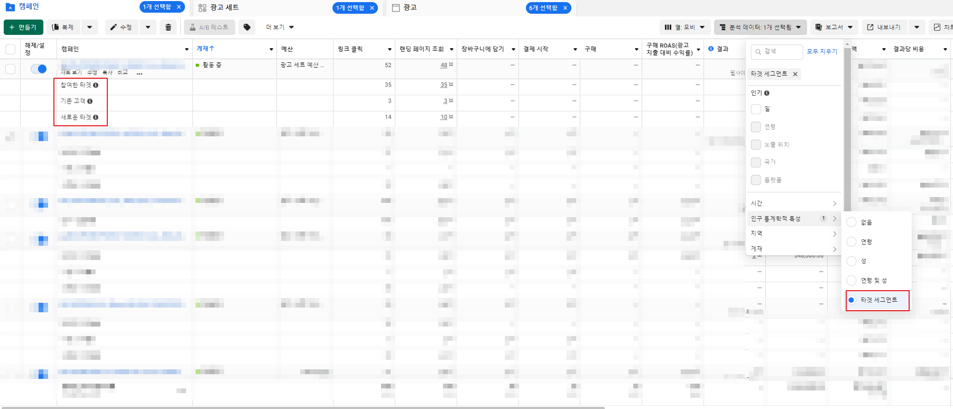This screenshot has width=953, height=409.
Task: Switch to the 캠페인 tab
Action: (x=29, y=7)
